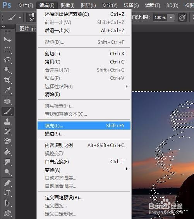The height and width of the screenshot is (219, 194).
Task: Open the 滤镜(T) menu
Action: pos(153,5)
